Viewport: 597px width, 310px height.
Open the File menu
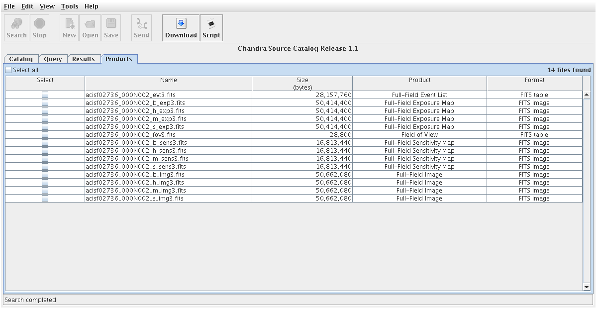pos(9,6)
